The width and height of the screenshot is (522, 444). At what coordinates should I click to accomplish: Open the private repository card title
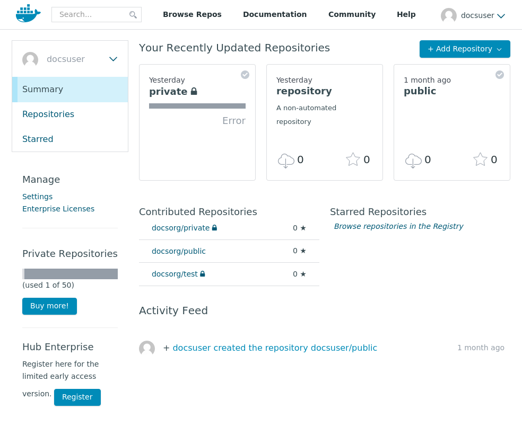click(x=168, y=92)
